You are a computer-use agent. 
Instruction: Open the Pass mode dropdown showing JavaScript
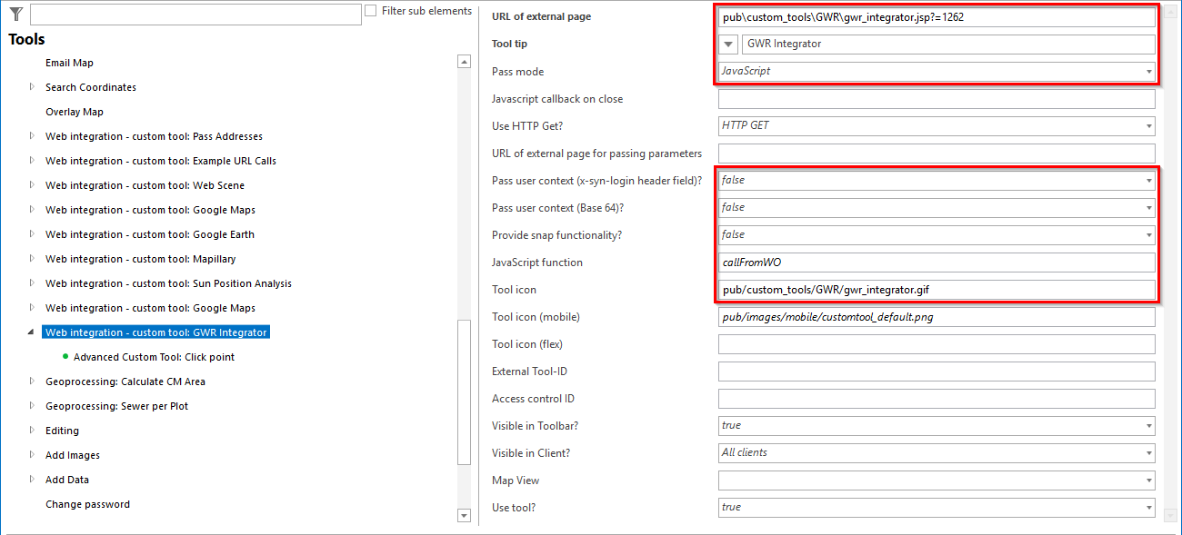[1147, 71]
